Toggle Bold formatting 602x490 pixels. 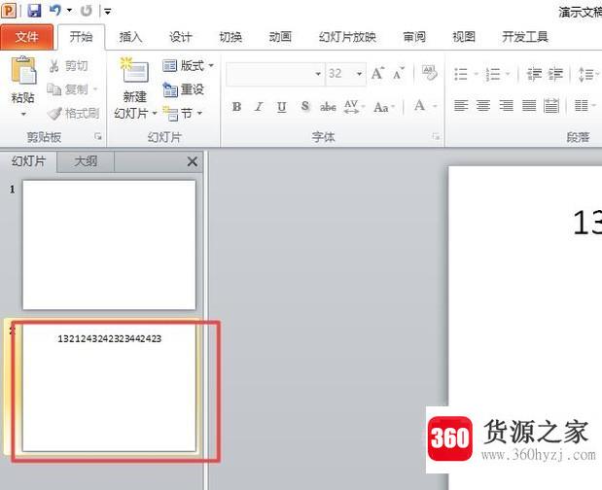[x=236, y=106]
